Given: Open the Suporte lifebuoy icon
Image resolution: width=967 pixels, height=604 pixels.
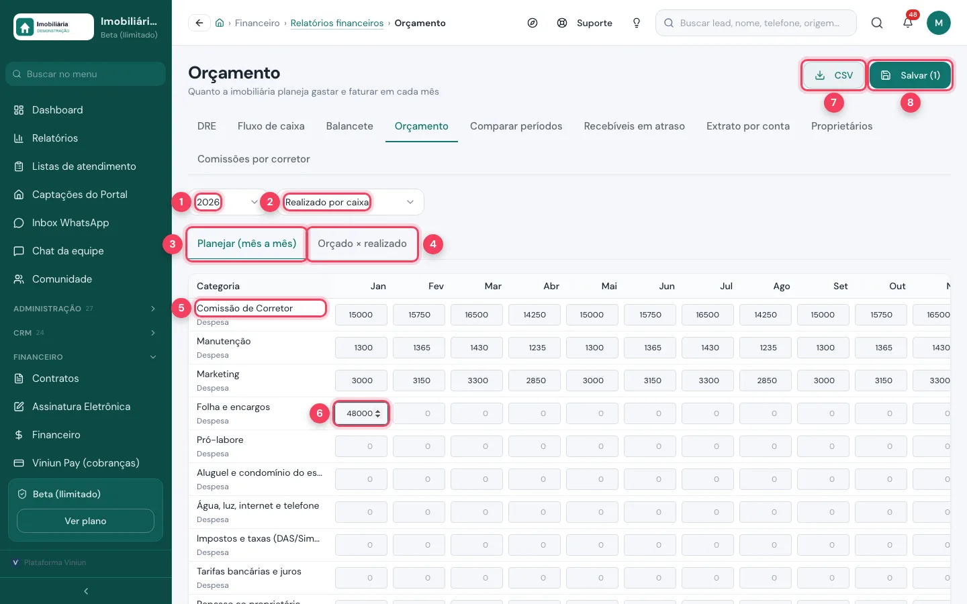Looking at the screenshot, I should point(562,23).
